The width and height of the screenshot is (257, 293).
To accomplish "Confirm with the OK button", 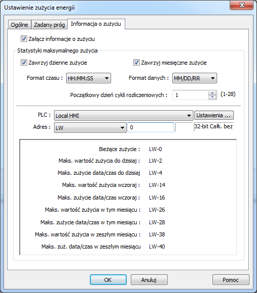I will (108, 280).
